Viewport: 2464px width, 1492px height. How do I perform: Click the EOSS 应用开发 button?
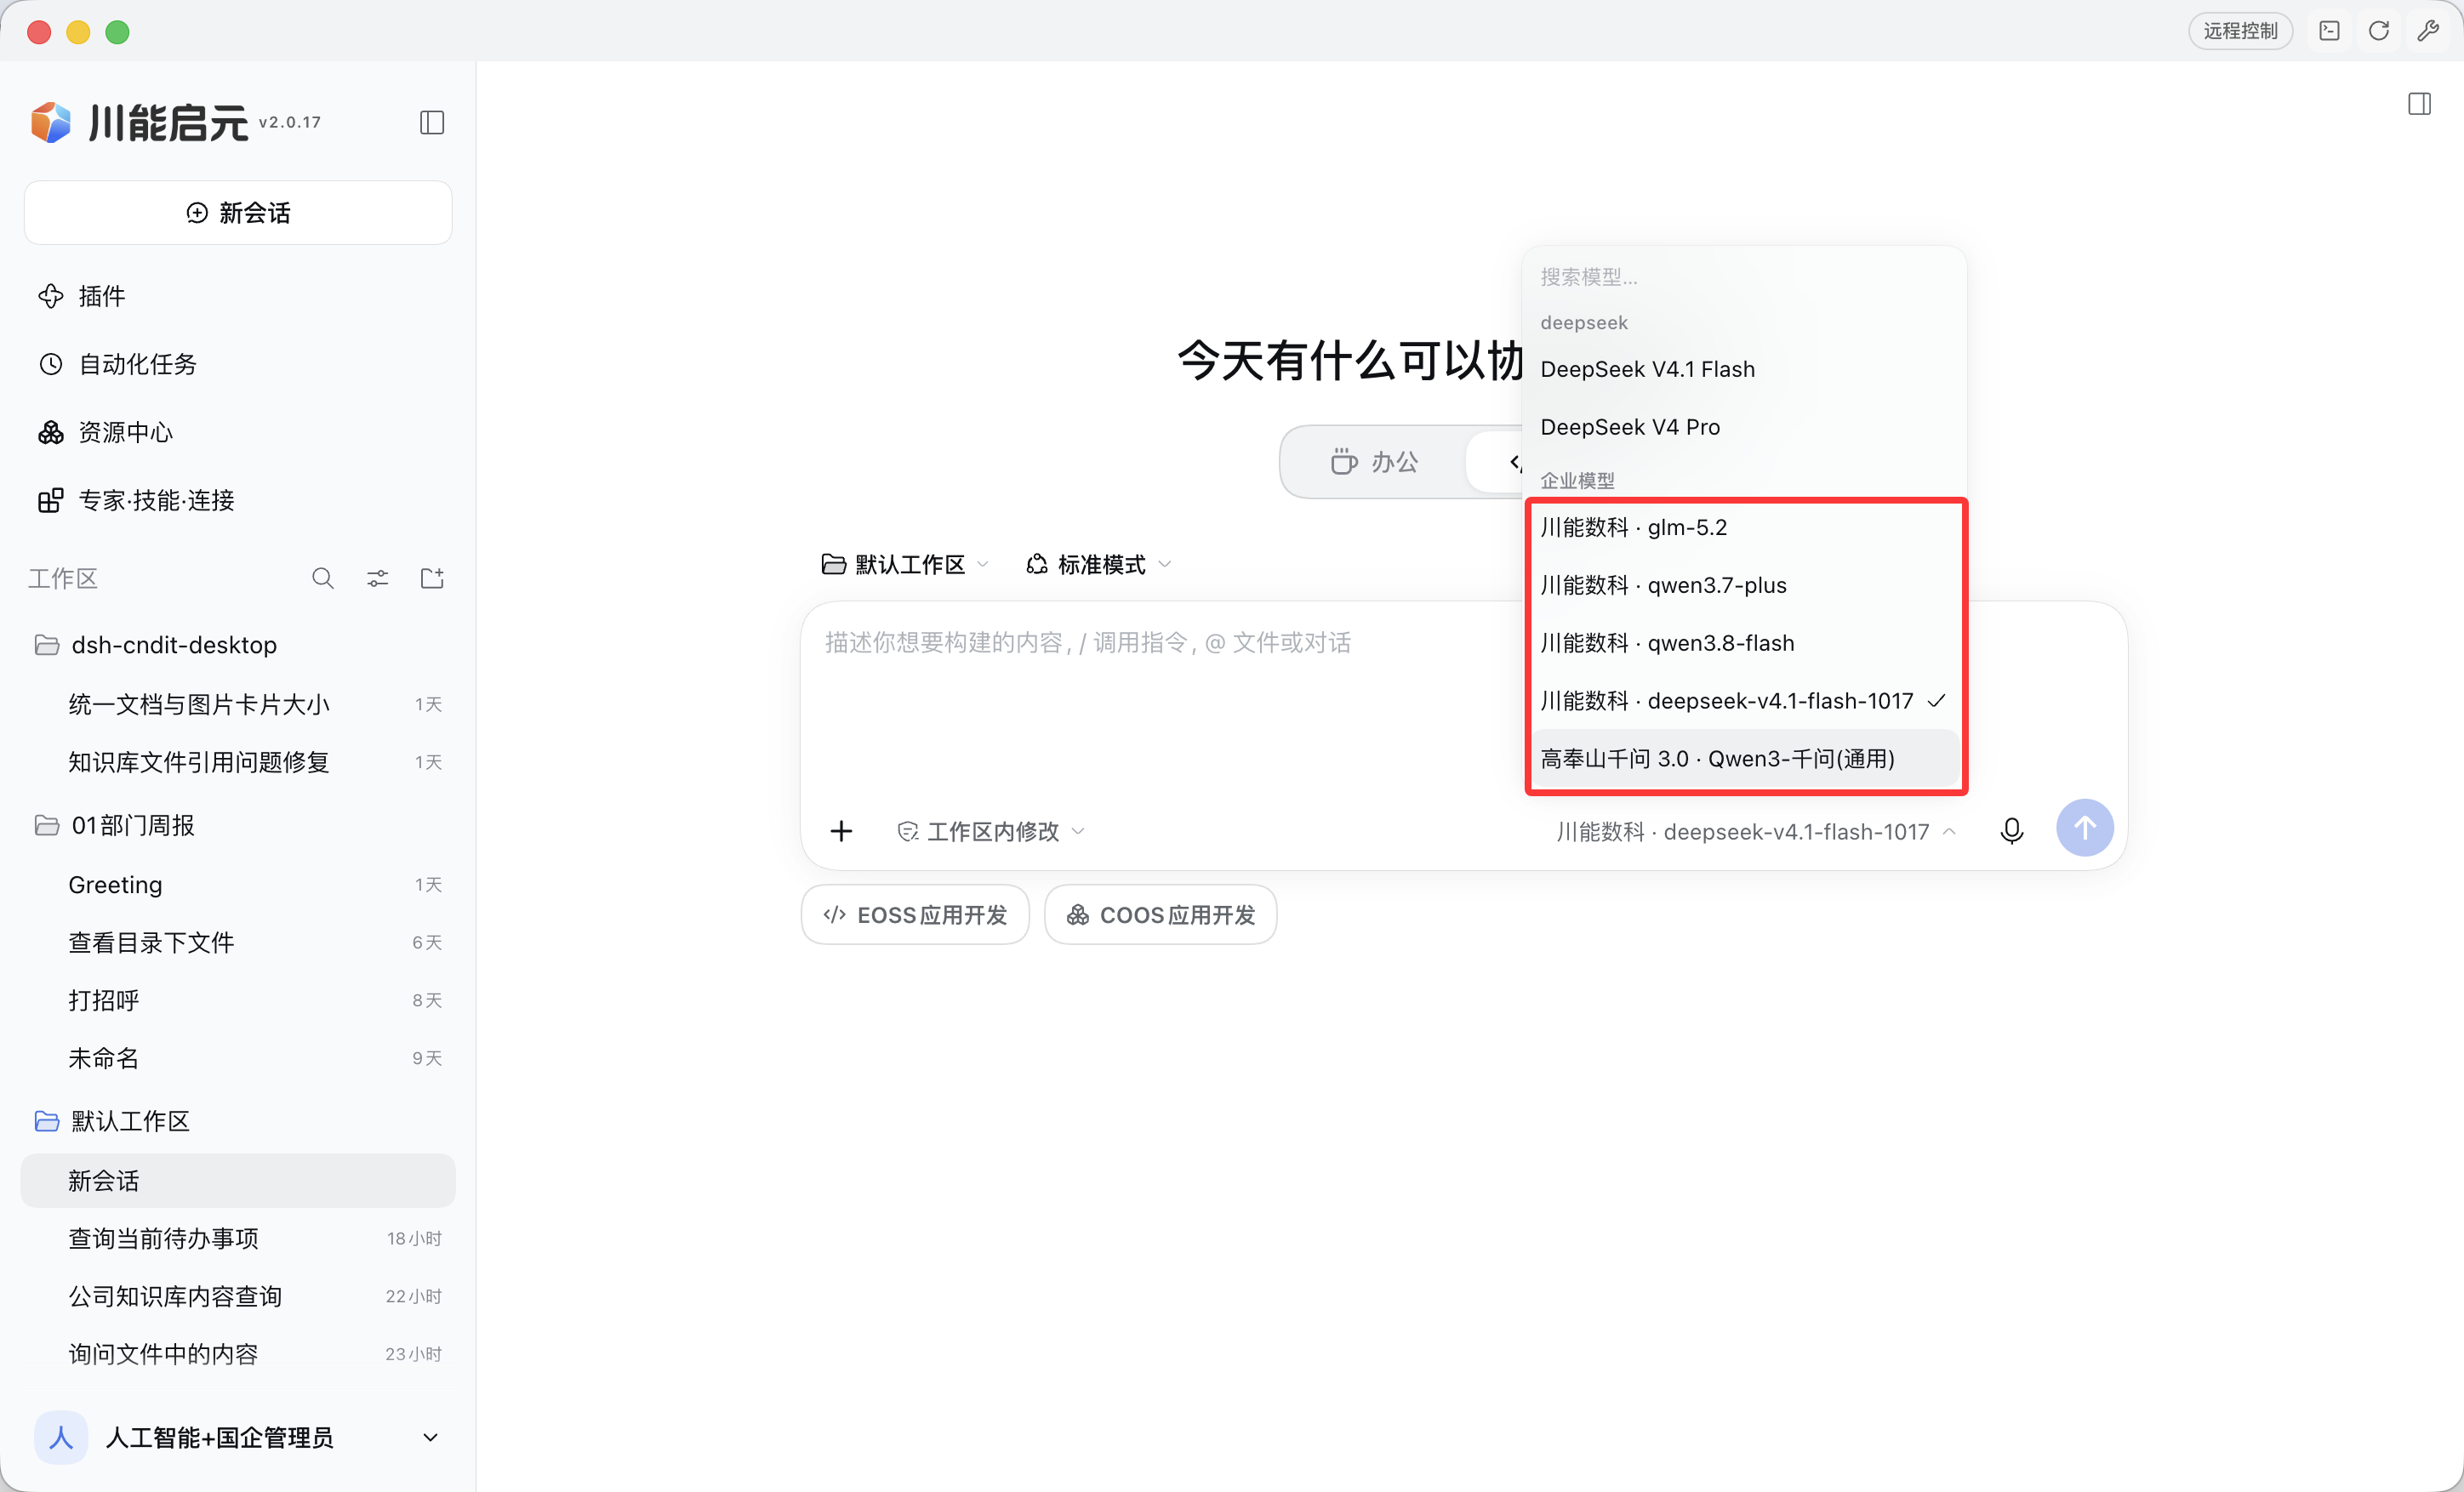[x=915, y=914]
